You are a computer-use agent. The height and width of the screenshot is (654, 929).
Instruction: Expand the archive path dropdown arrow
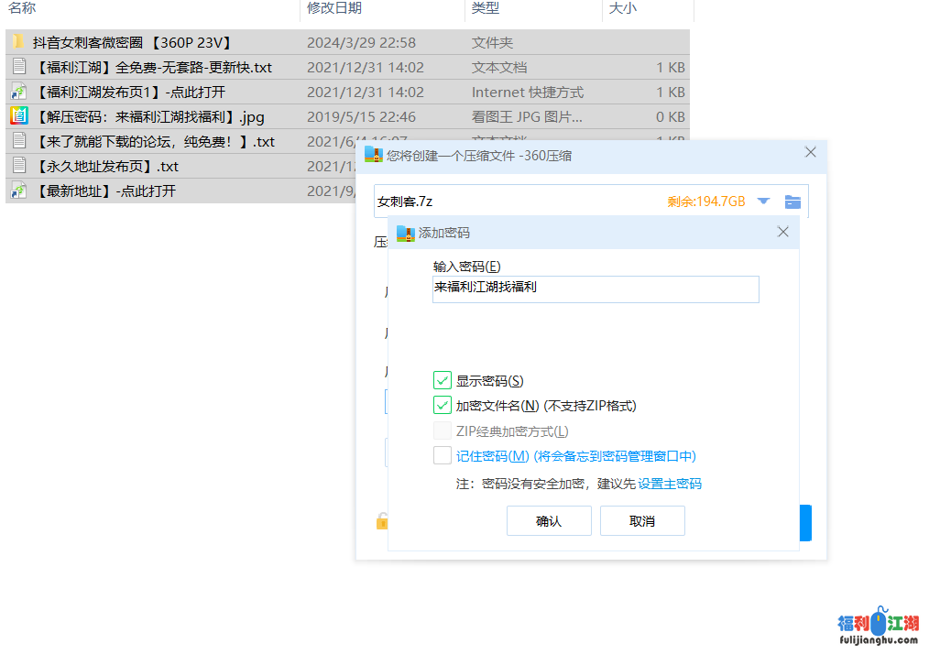click(x=763, y=202)
